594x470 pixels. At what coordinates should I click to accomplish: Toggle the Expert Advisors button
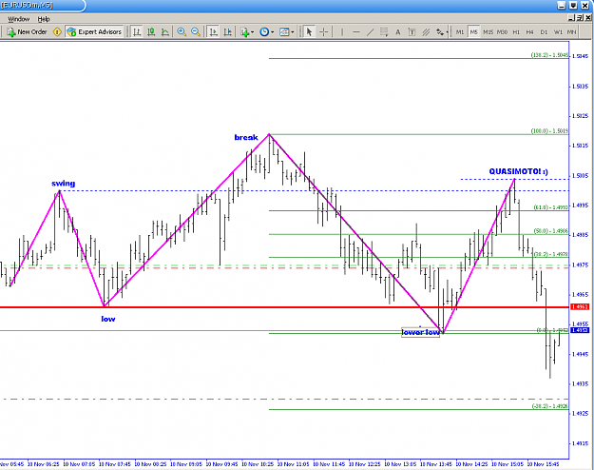94,31
